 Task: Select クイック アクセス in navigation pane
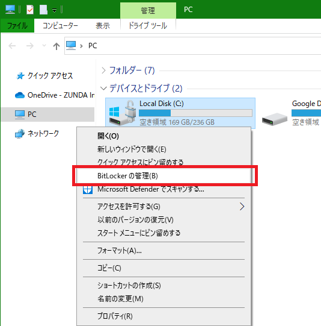pyautogui.click(x=50, y=76)
